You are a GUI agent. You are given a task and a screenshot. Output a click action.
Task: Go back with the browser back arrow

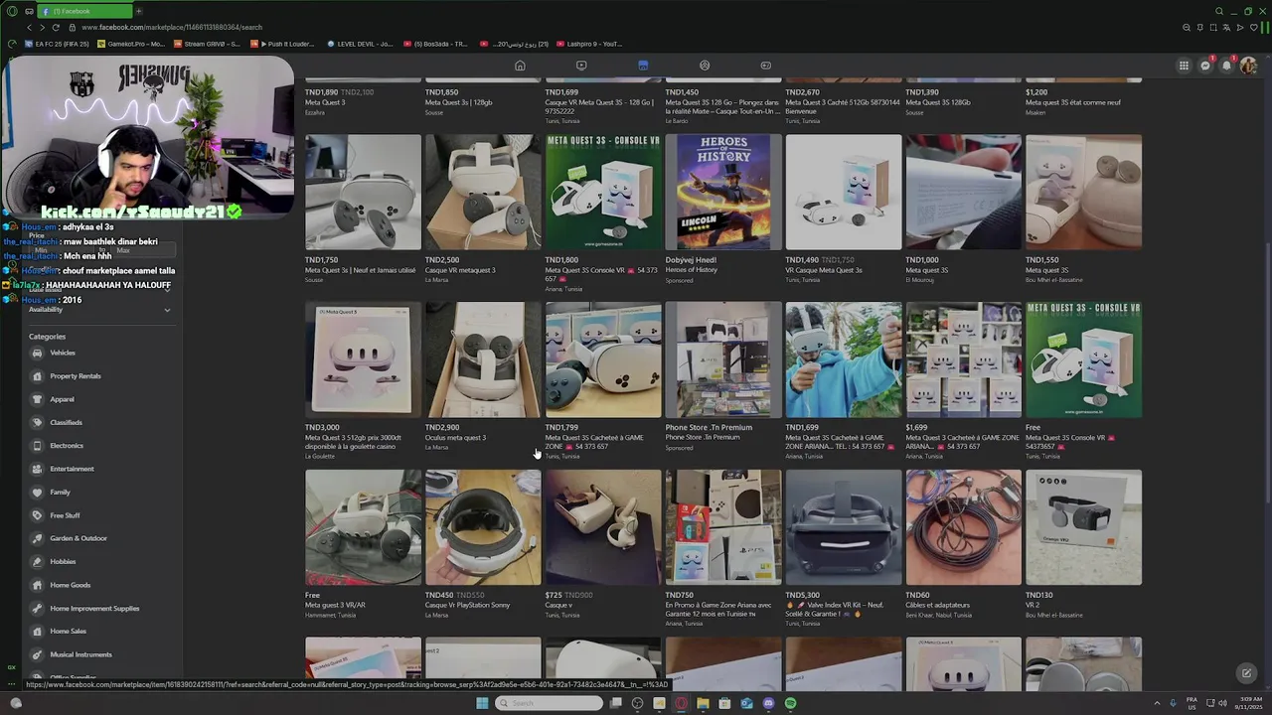pos(29,27)
